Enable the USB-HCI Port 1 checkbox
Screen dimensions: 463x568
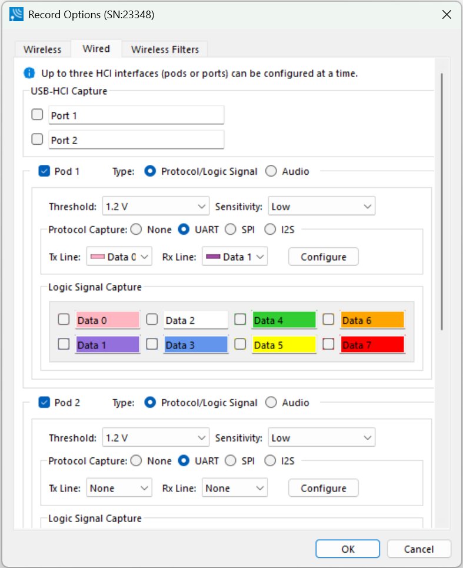point(37,114)
